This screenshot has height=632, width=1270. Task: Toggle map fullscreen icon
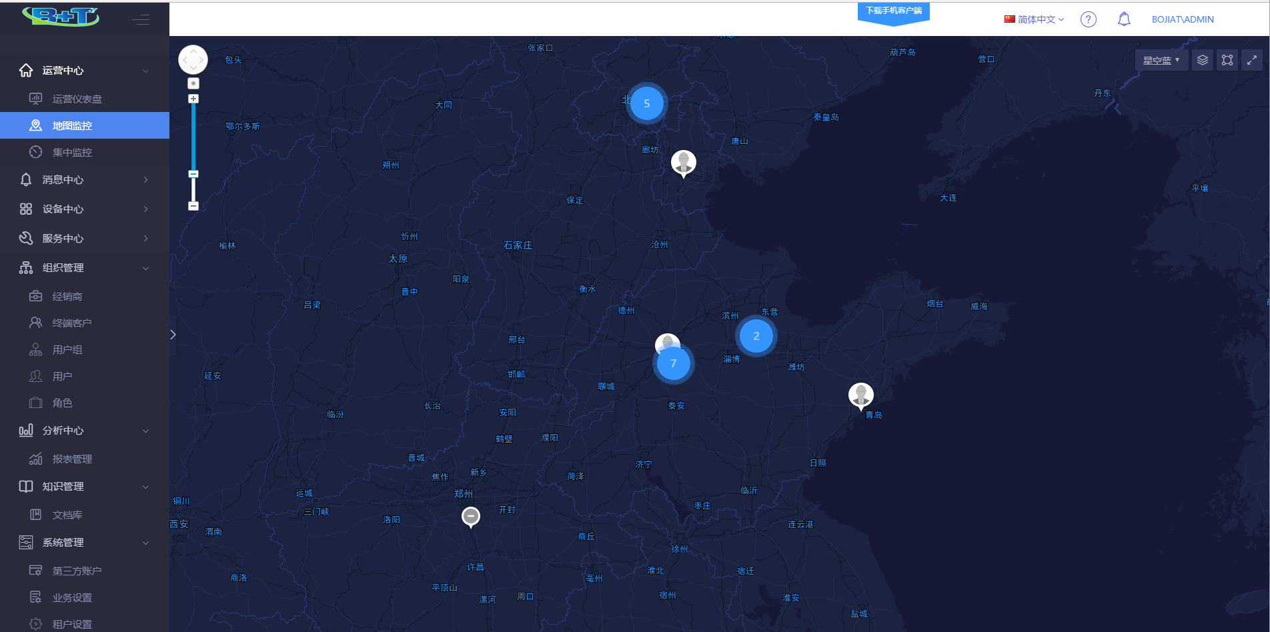(1252, 60)
